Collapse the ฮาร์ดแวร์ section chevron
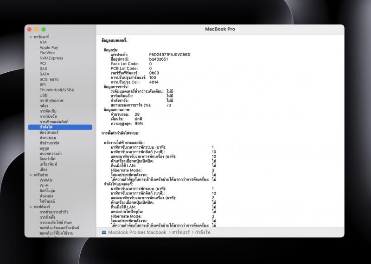This screenshot has width=371, height=264. pos(31,37)
